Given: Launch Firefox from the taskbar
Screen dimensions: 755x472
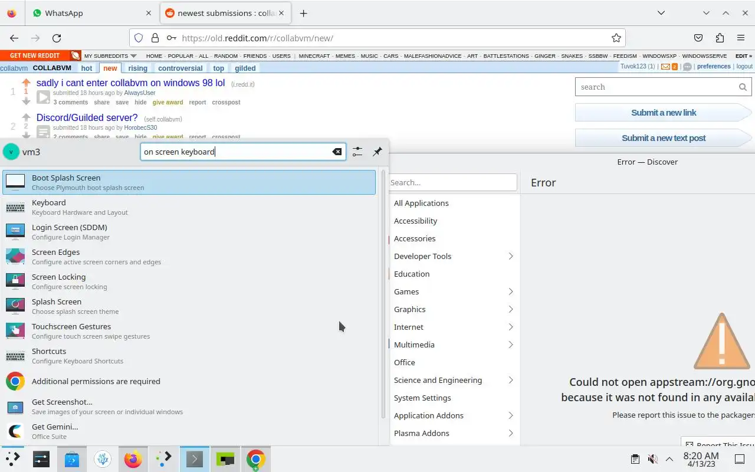Looking at the screenshot, I should pyautogui.click(x=133, y=458).
